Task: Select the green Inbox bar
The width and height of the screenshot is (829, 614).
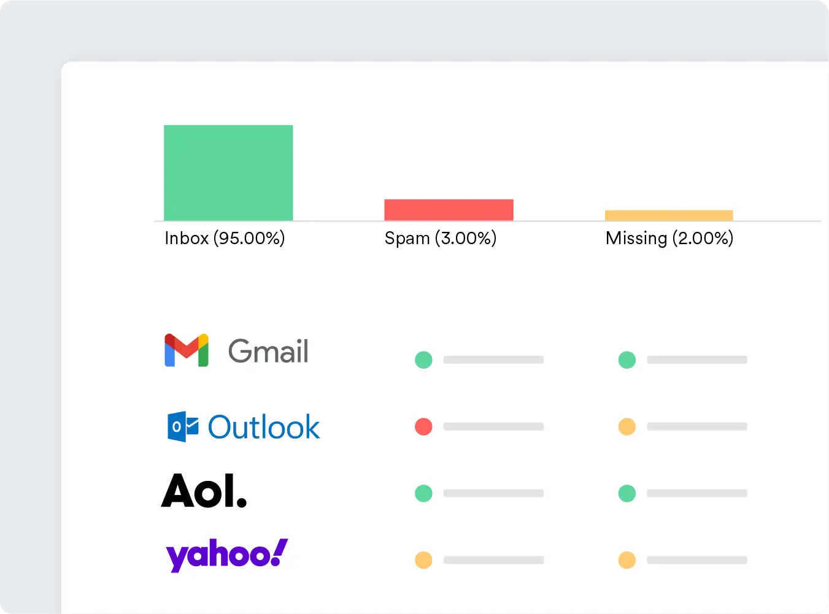Action: pos(228,173)
